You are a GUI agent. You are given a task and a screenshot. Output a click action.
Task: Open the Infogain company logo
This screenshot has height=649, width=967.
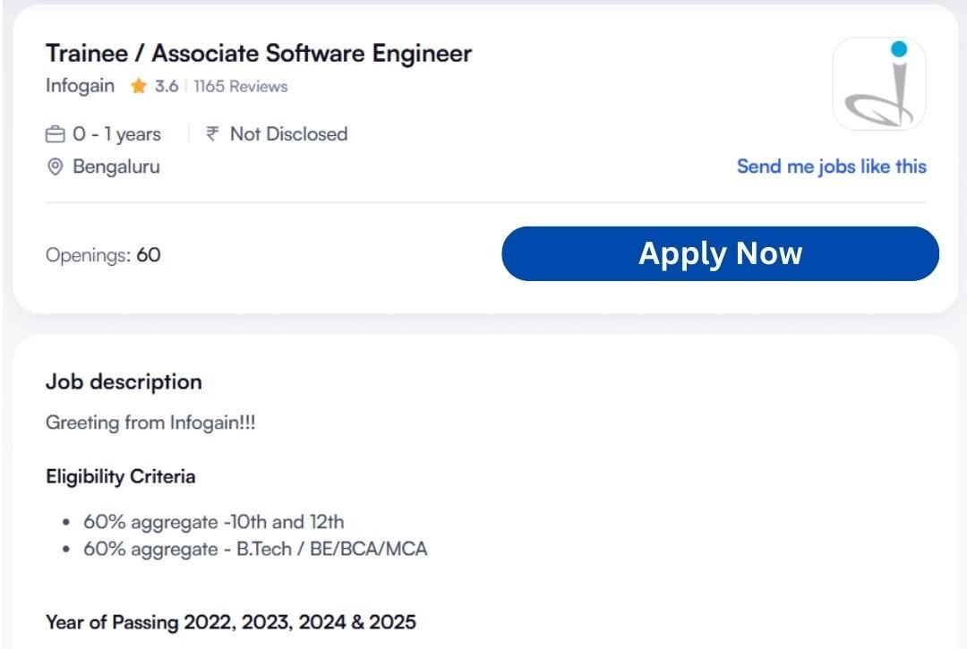pos(878,84)
